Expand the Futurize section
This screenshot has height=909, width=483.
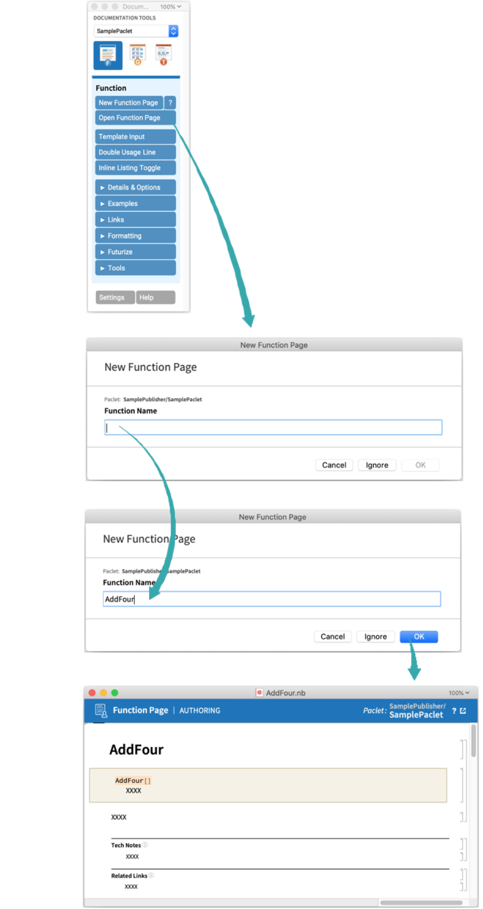(135, 252)
